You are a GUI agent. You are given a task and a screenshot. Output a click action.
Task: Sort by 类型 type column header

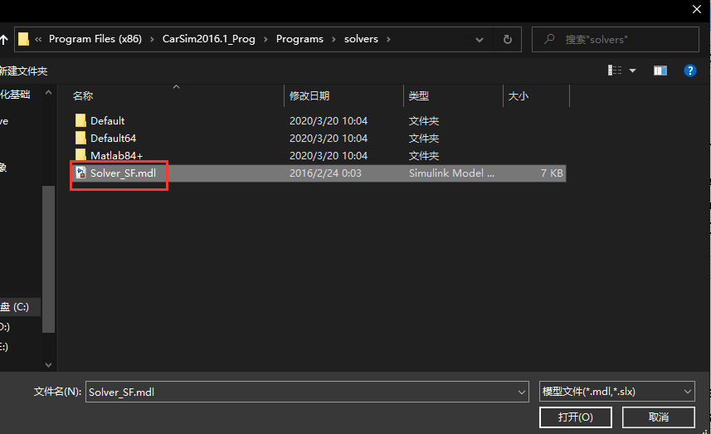point(418,95)
